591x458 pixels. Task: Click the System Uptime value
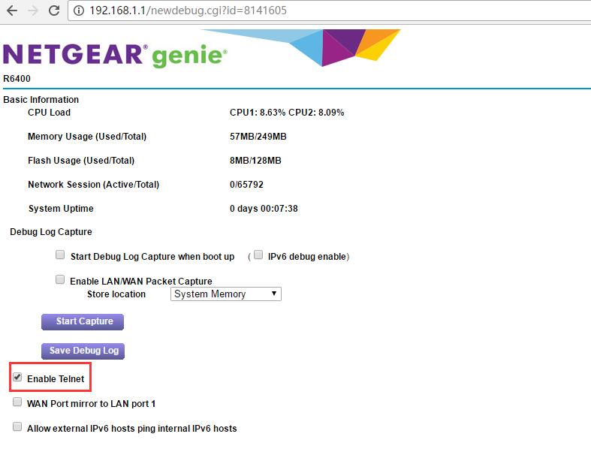[x=264, y=209]
